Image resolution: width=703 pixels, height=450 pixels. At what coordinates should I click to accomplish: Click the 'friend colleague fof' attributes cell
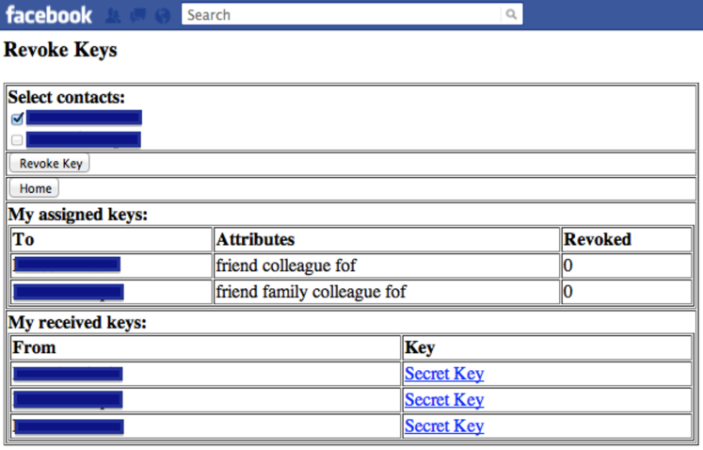(x=286, y=265)
